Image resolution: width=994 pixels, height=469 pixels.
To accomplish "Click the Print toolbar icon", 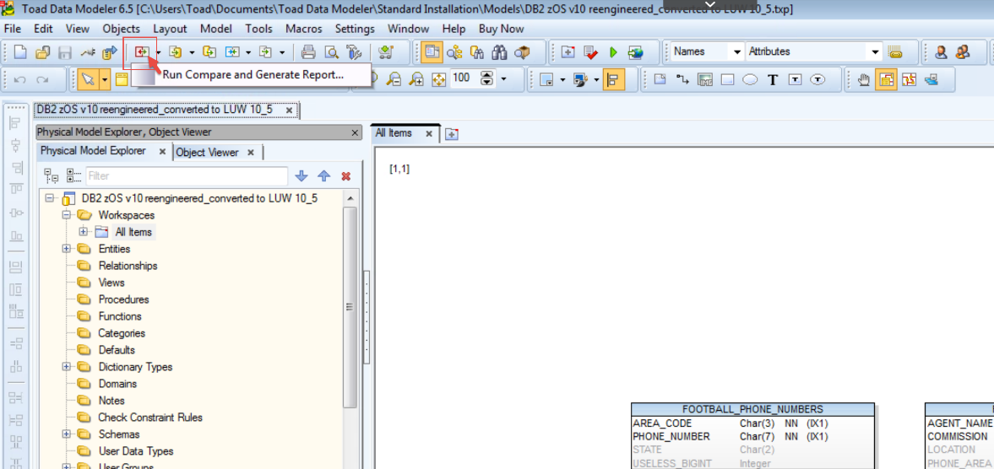I will [x=308, y=52].
